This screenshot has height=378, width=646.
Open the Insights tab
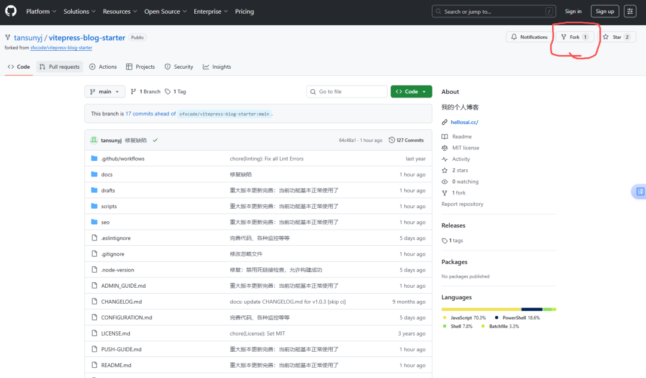click(217, 67)
